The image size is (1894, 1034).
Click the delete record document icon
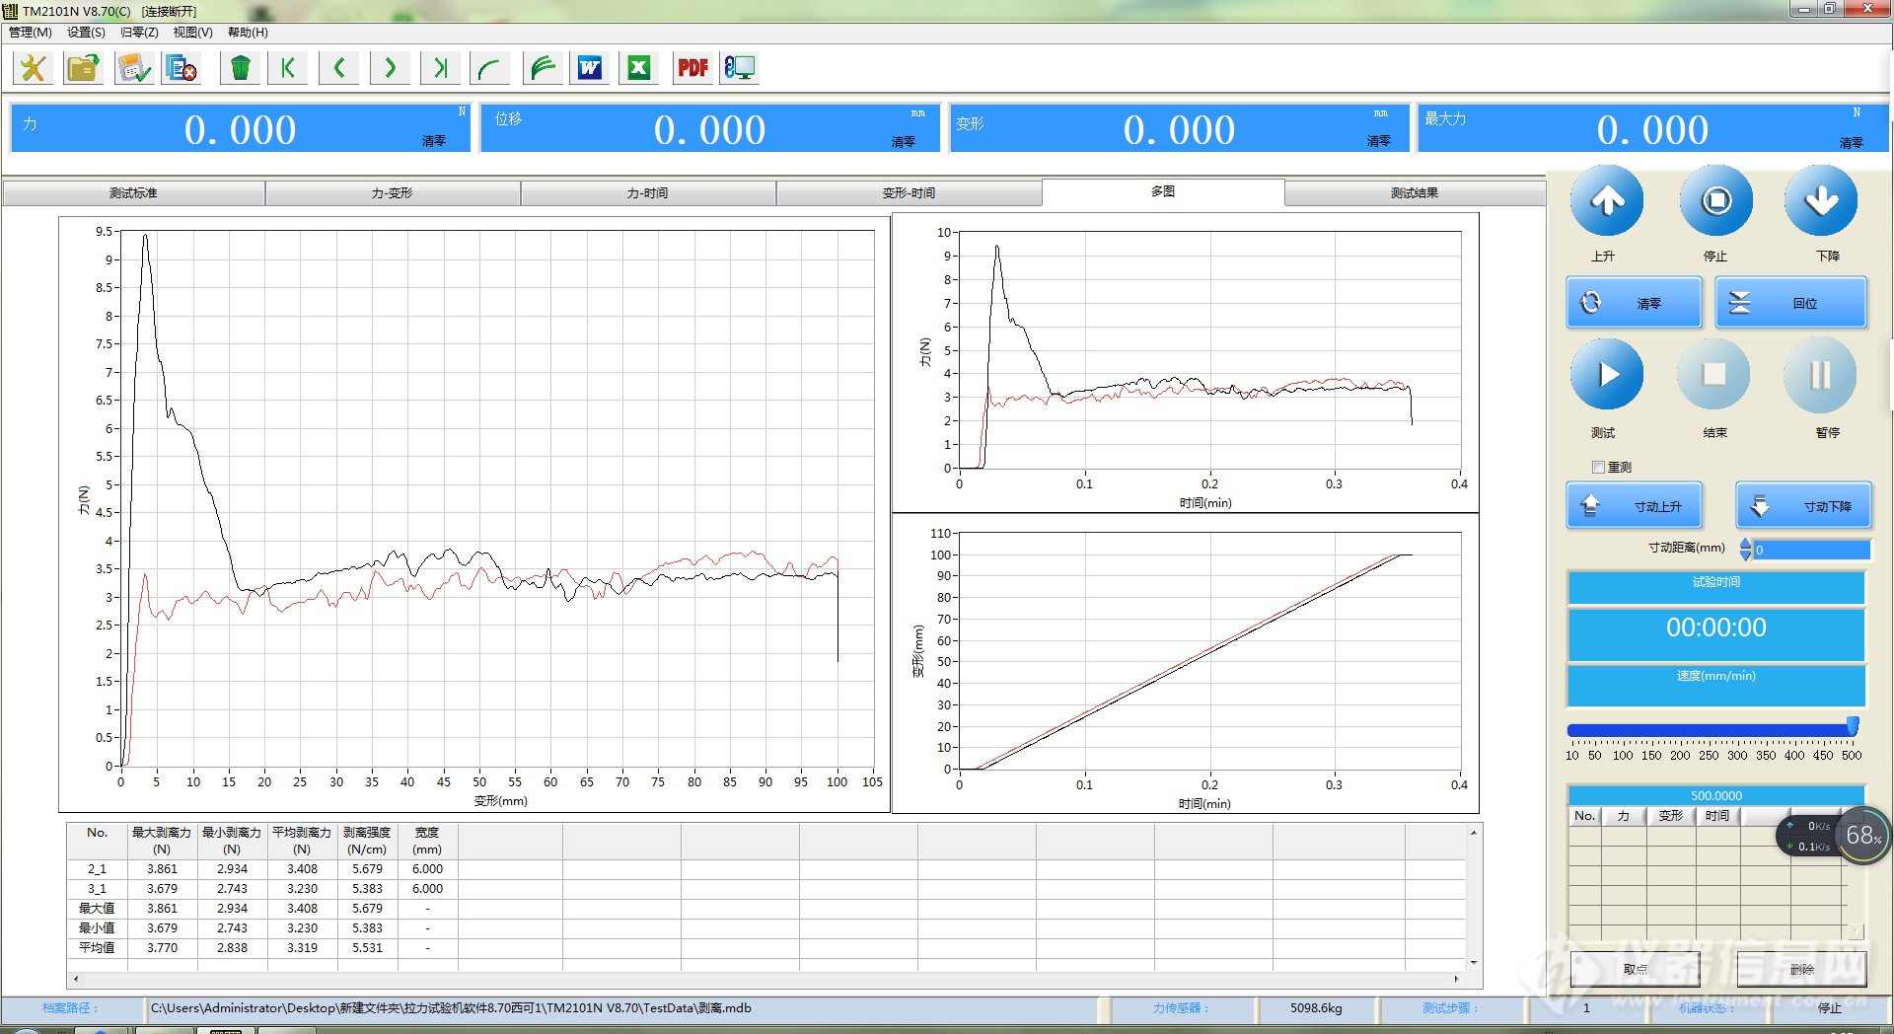[182, 68]
